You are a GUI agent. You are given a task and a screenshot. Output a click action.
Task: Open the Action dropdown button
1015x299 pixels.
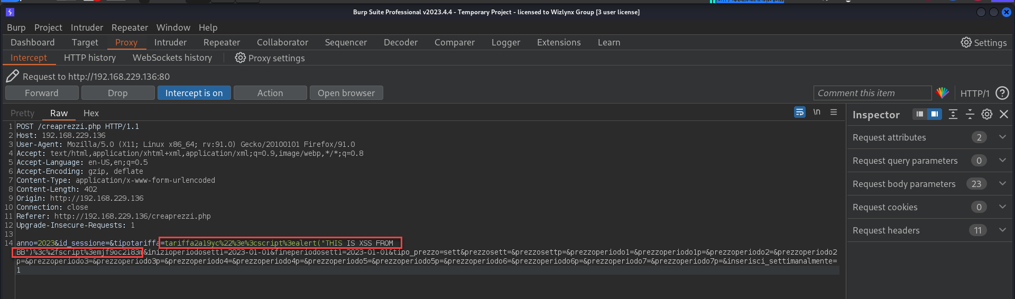pos(270,93)
